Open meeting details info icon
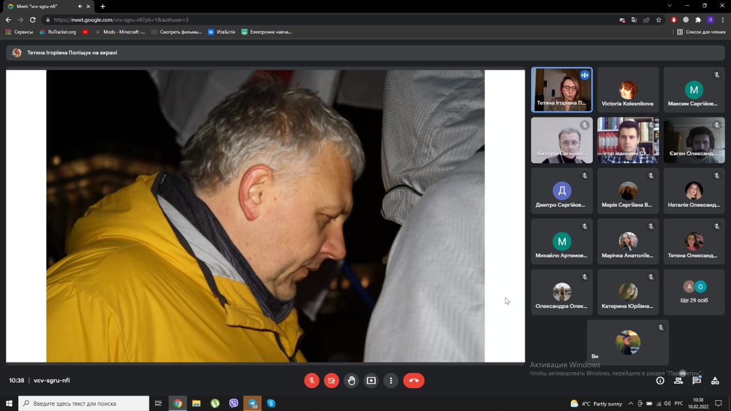This screenshot has height=411, width=731. point(660,381)
